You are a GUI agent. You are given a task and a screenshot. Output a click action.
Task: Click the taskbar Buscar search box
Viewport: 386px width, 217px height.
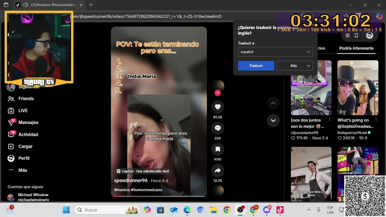[x=107, y=210]
